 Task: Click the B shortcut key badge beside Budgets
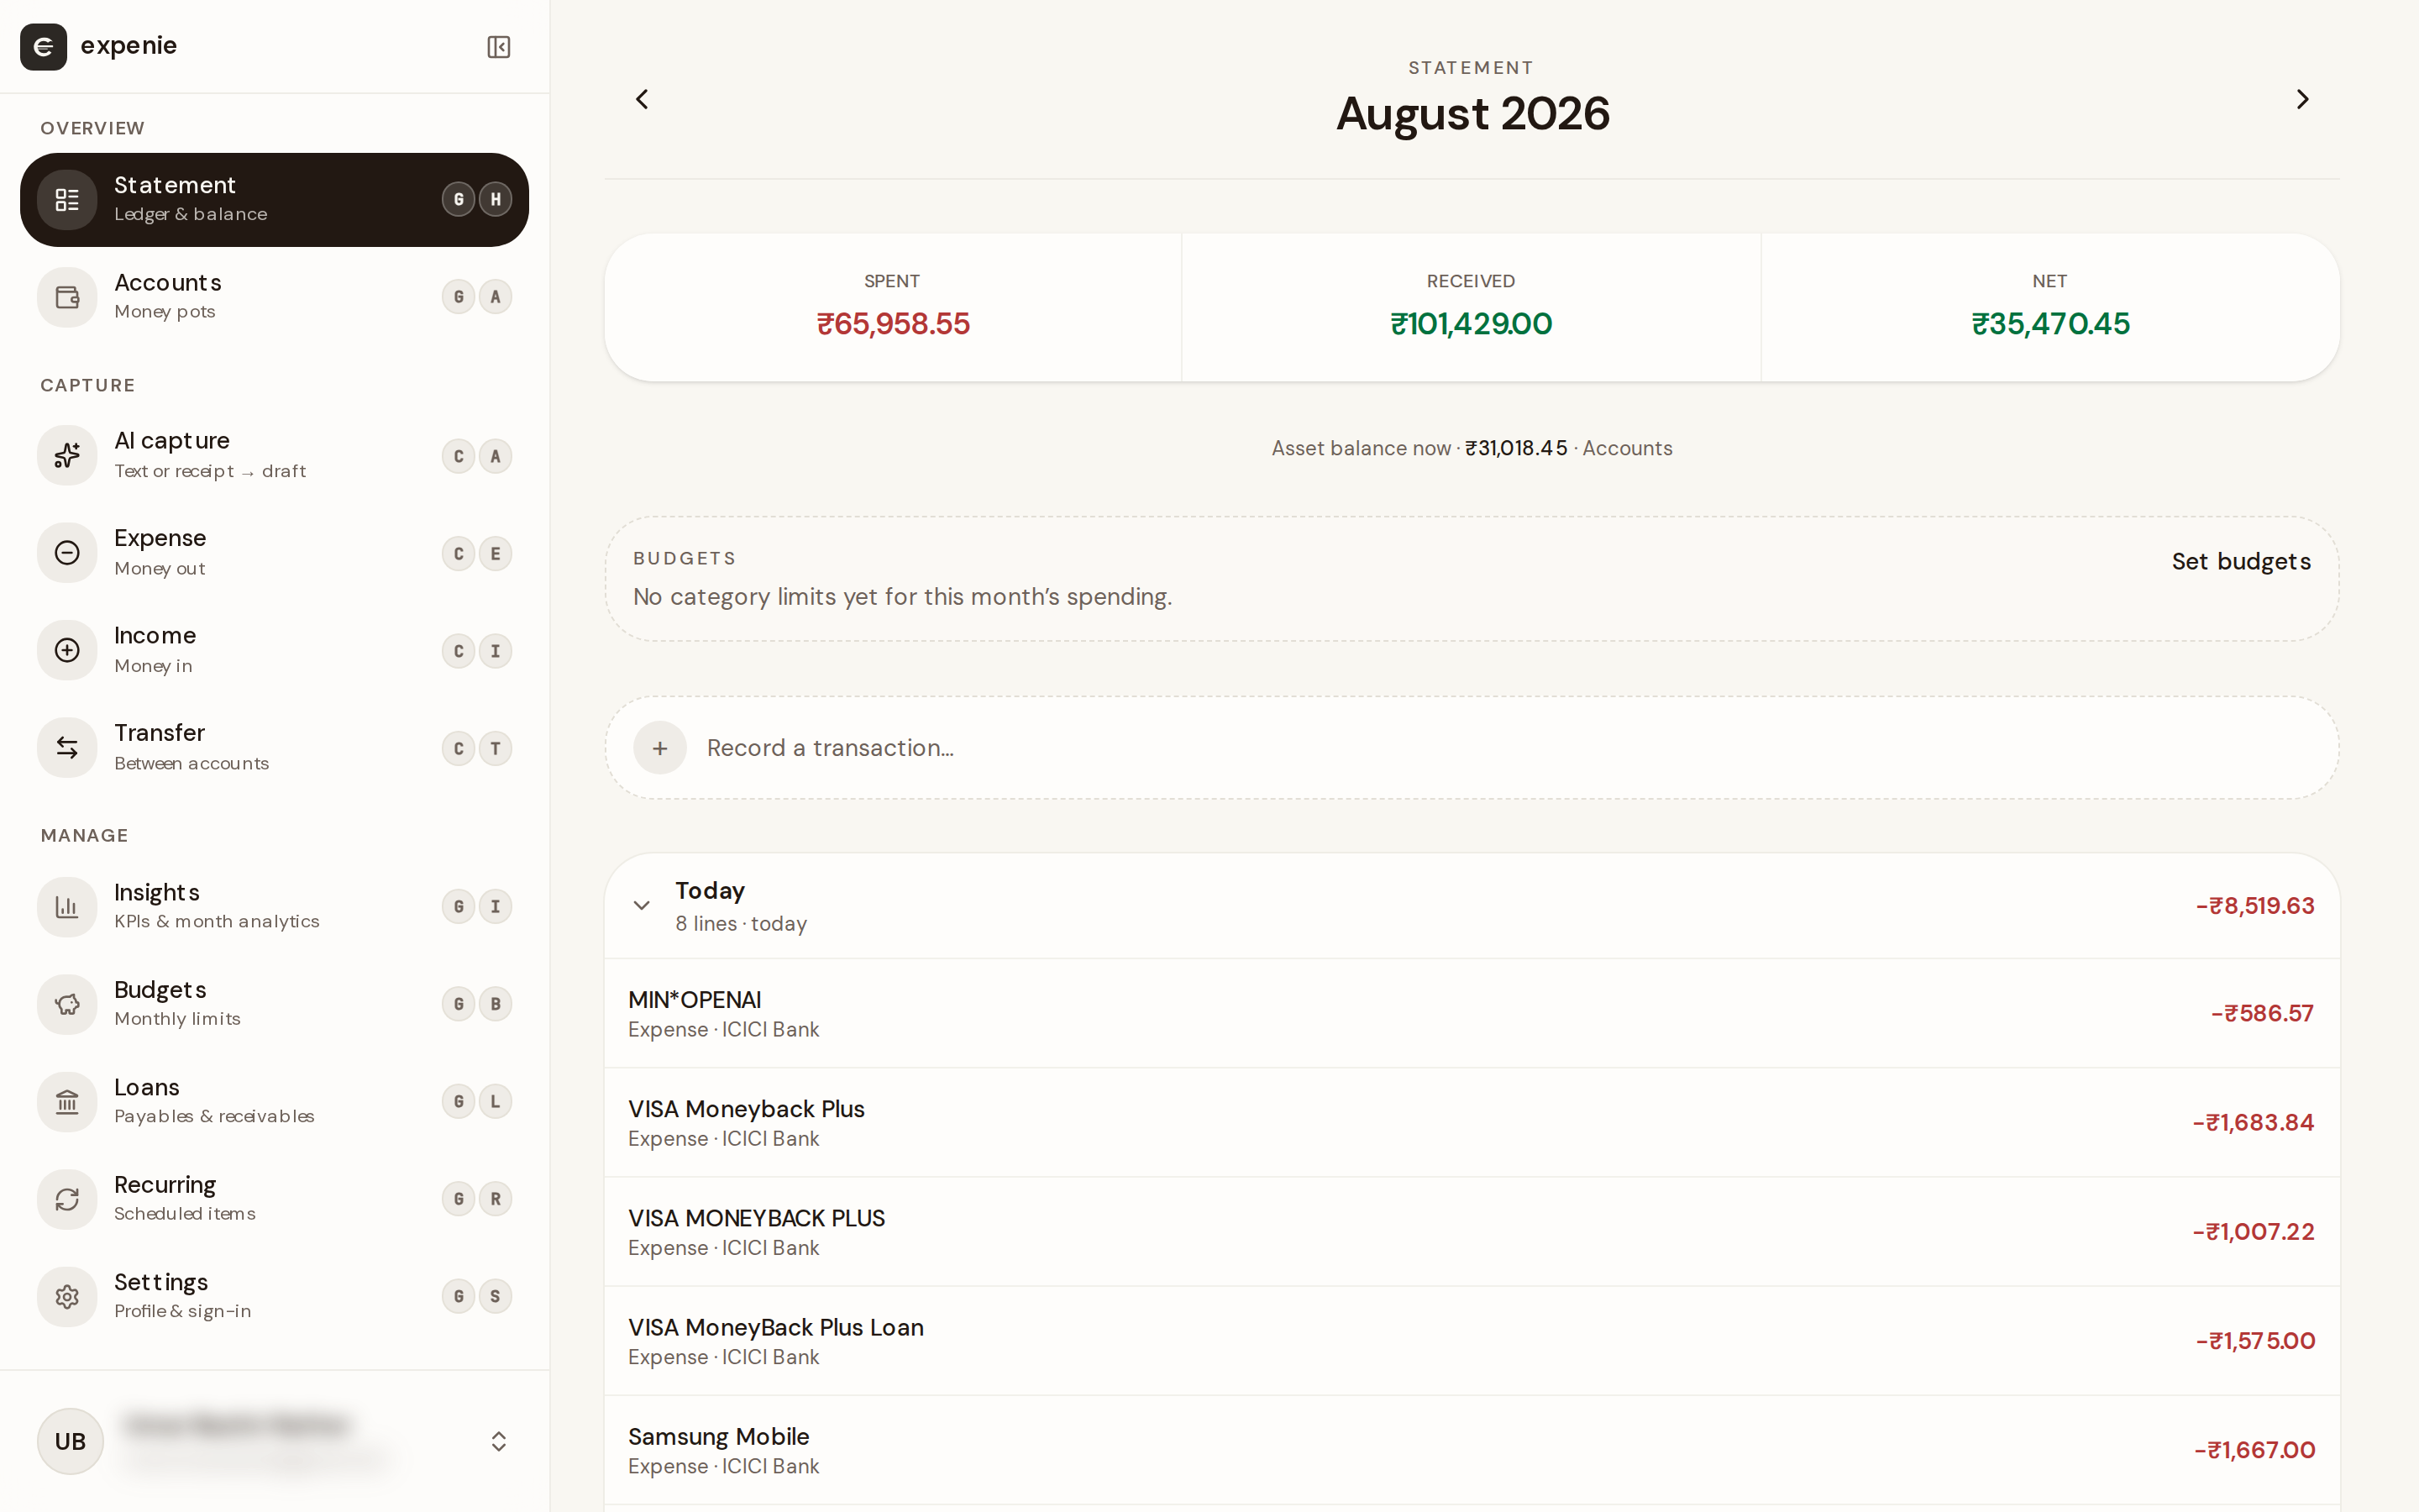tap(496, 1003)
